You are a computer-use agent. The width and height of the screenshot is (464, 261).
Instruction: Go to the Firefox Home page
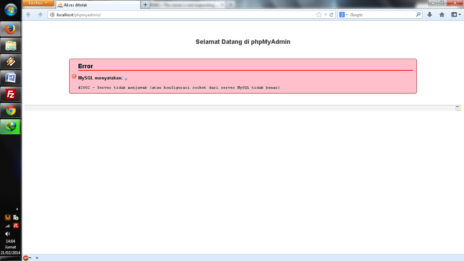tap(442, 15)
